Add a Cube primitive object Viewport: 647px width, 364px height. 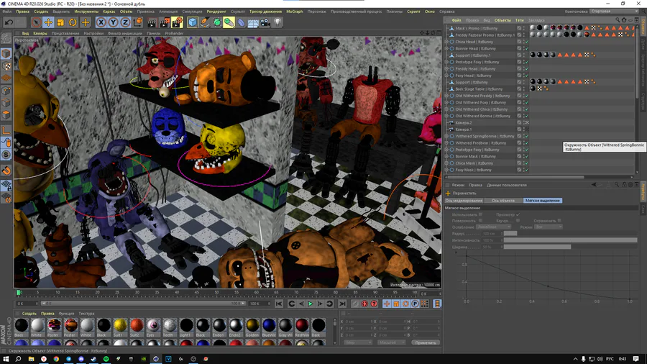click(x=192, y=22)
